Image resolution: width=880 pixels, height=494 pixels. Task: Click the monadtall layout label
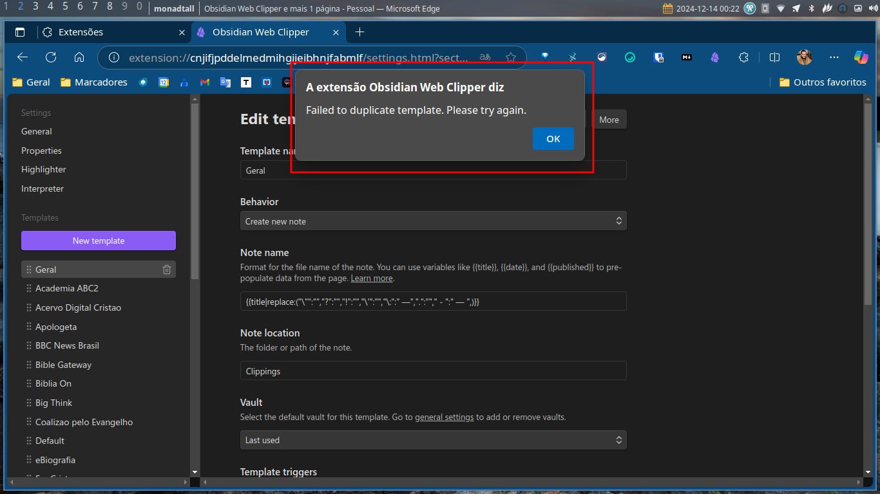[173, 8]
